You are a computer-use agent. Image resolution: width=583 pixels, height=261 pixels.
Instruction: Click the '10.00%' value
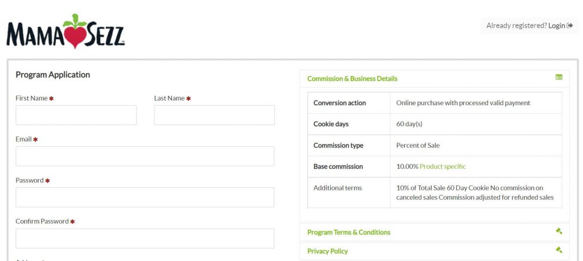407,167
